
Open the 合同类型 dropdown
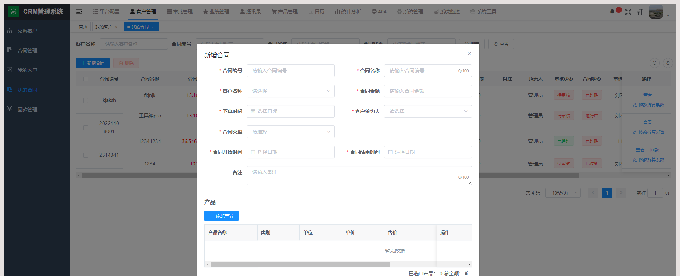click(x=290, y=132)
